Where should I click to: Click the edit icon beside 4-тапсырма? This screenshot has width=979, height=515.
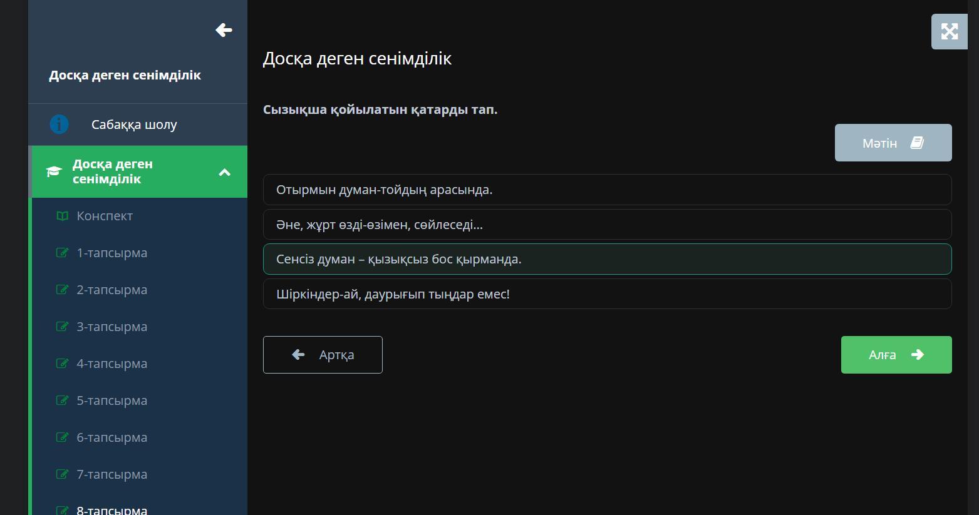[x=63, y=364]
